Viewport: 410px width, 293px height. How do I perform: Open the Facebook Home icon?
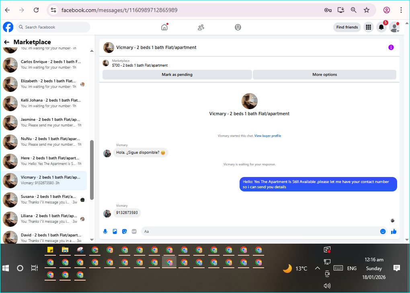pos(164,27)
